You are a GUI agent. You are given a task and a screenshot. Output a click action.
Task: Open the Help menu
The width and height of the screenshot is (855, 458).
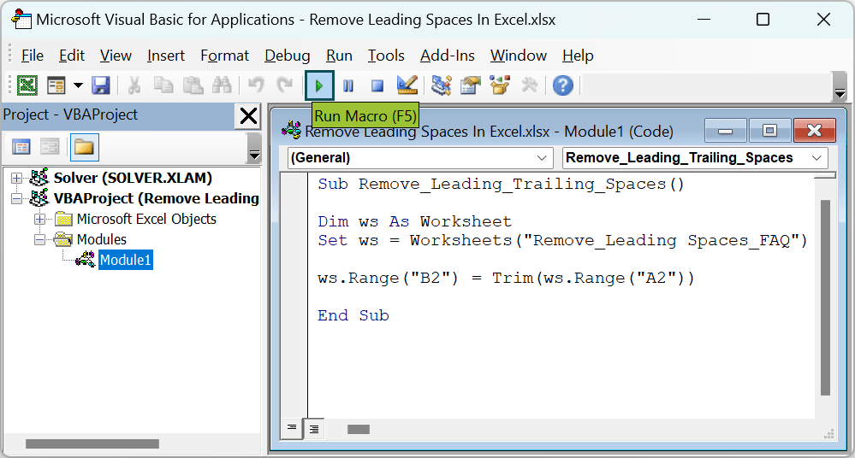578,56
